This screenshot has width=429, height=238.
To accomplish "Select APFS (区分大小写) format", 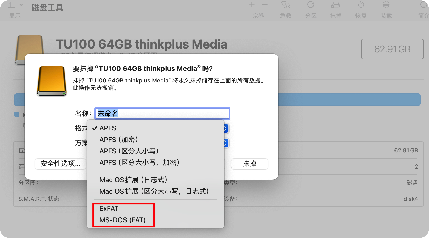I will (129, 151).
